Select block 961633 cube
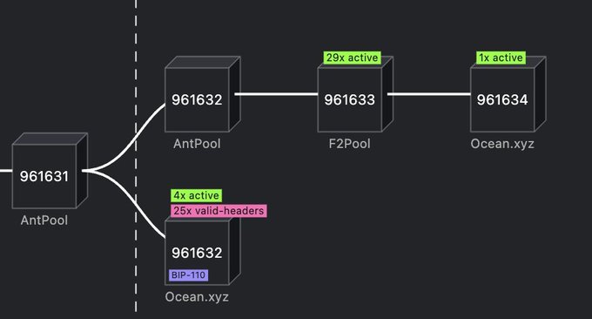 [x=355, y=94]
